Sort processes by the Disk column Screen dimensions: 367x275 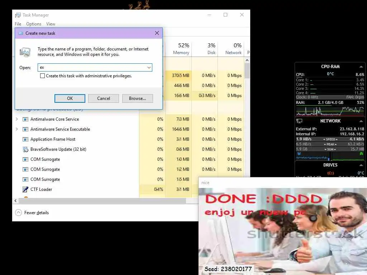tap(205, 49)
